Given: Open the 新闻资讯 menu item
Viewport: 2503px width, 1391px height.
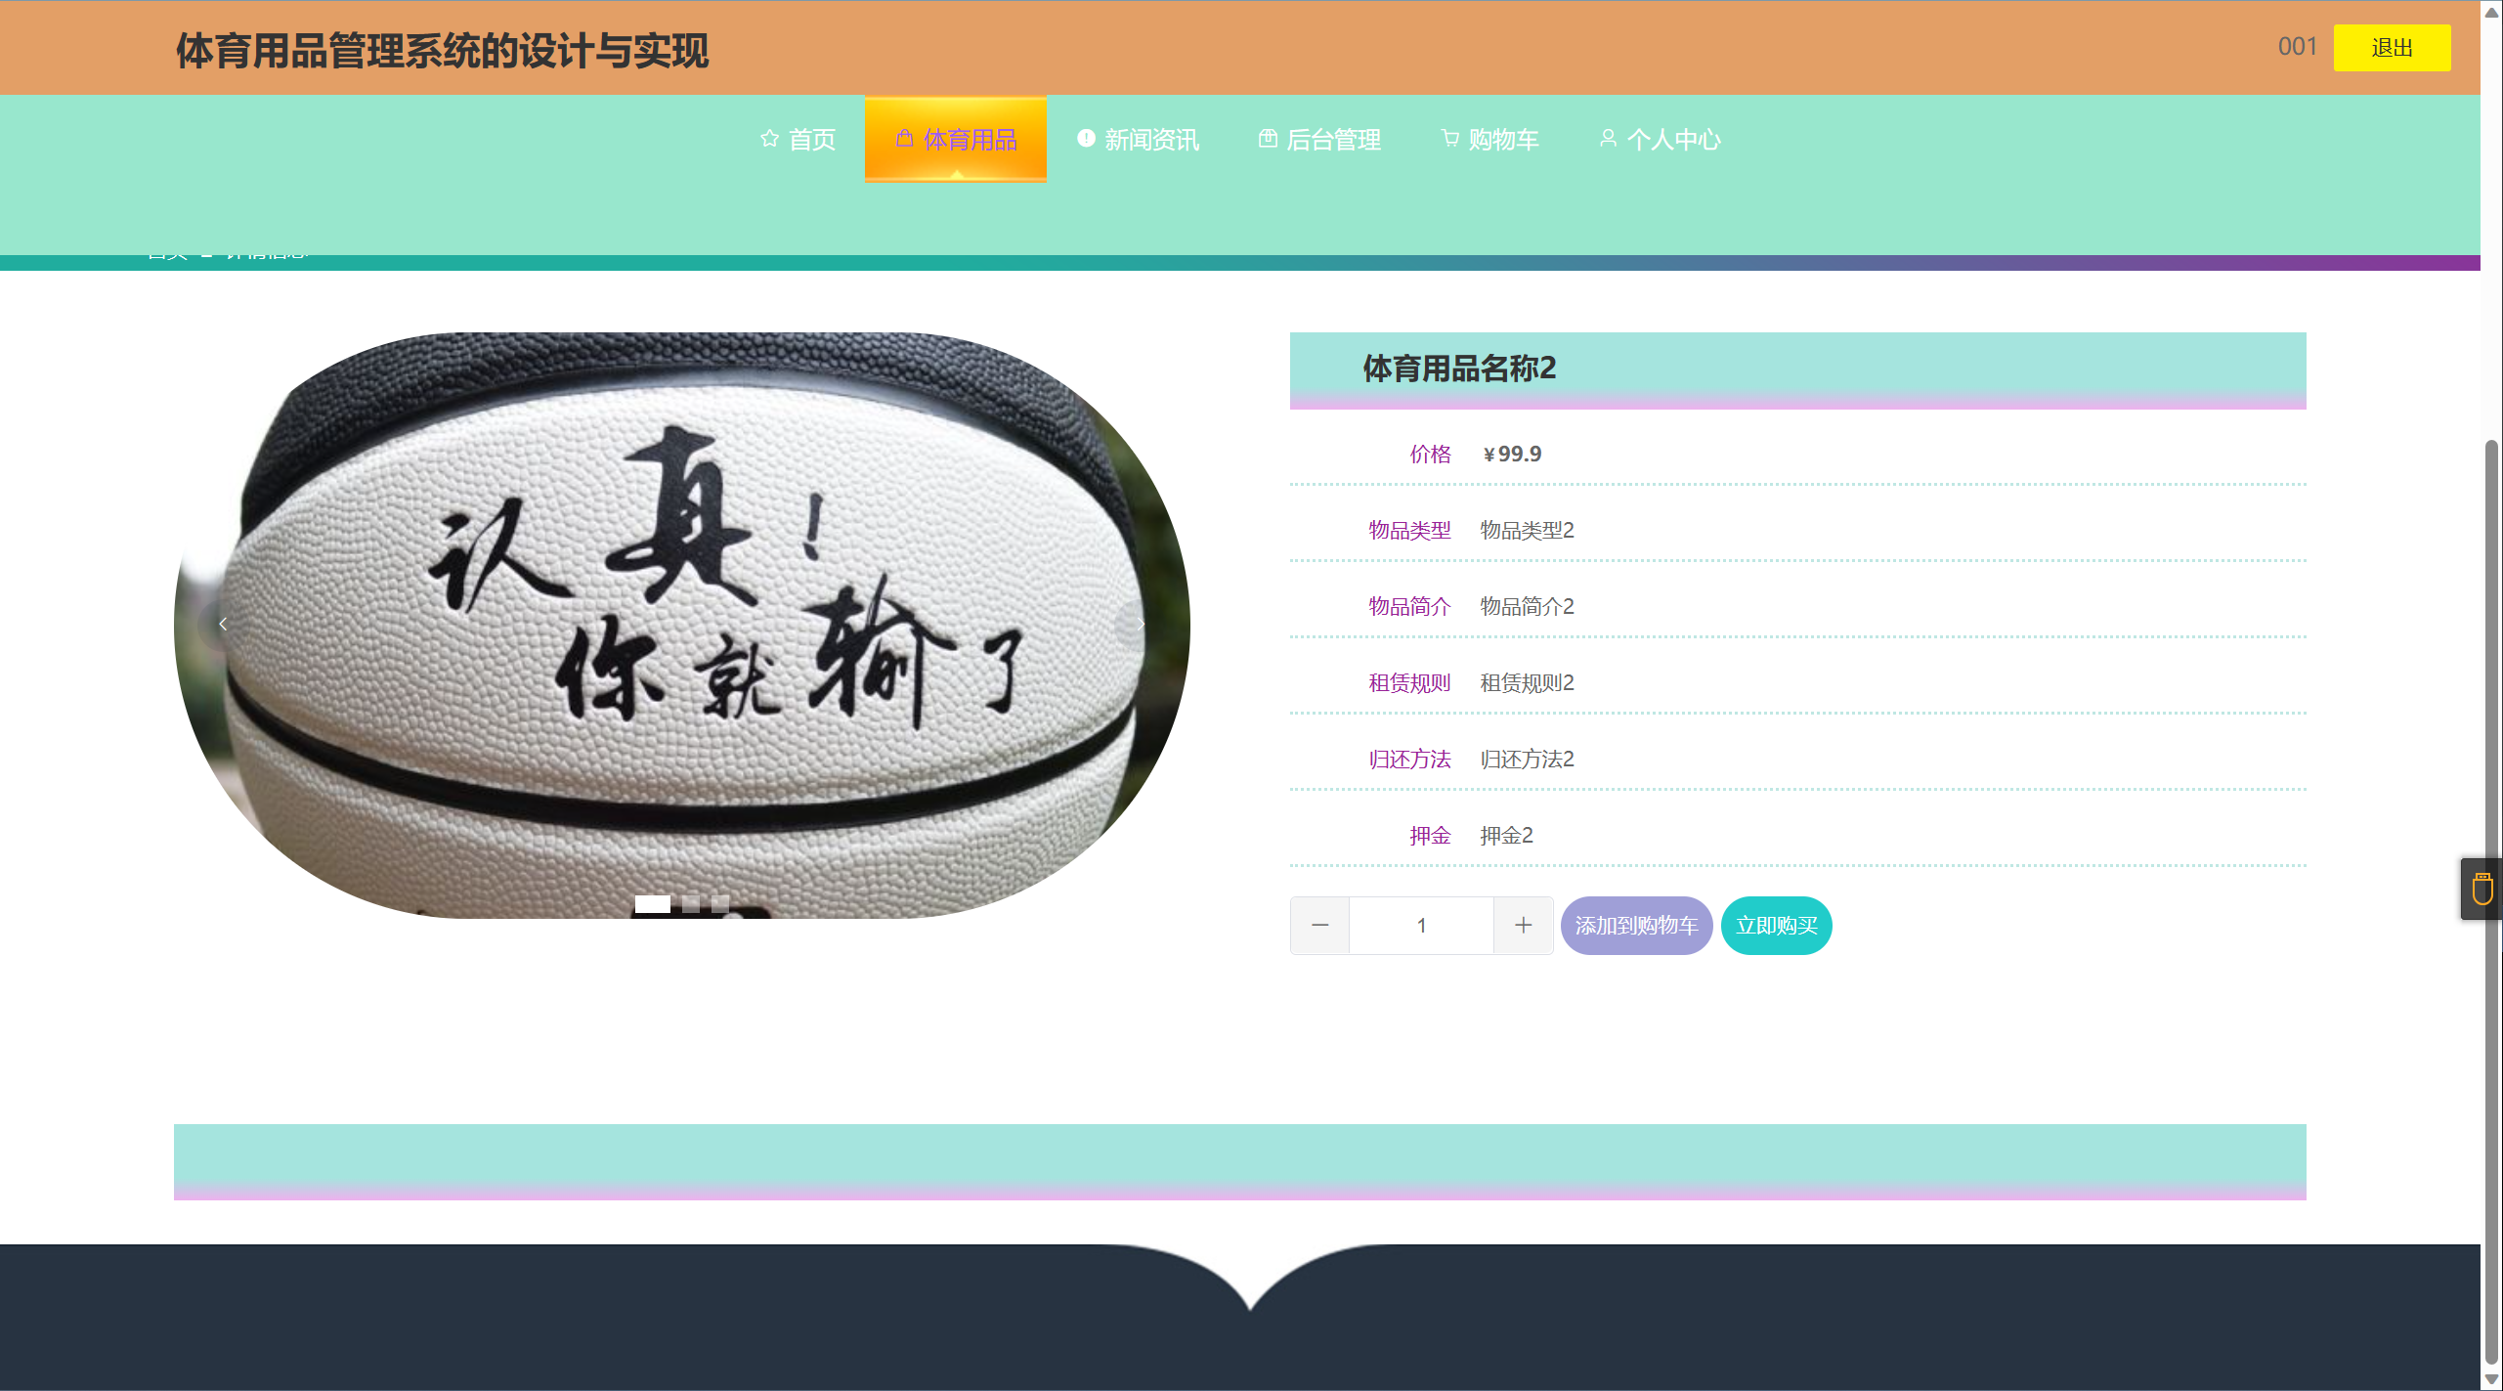Looking at the screenshot, I should (x=1151, y=140).
